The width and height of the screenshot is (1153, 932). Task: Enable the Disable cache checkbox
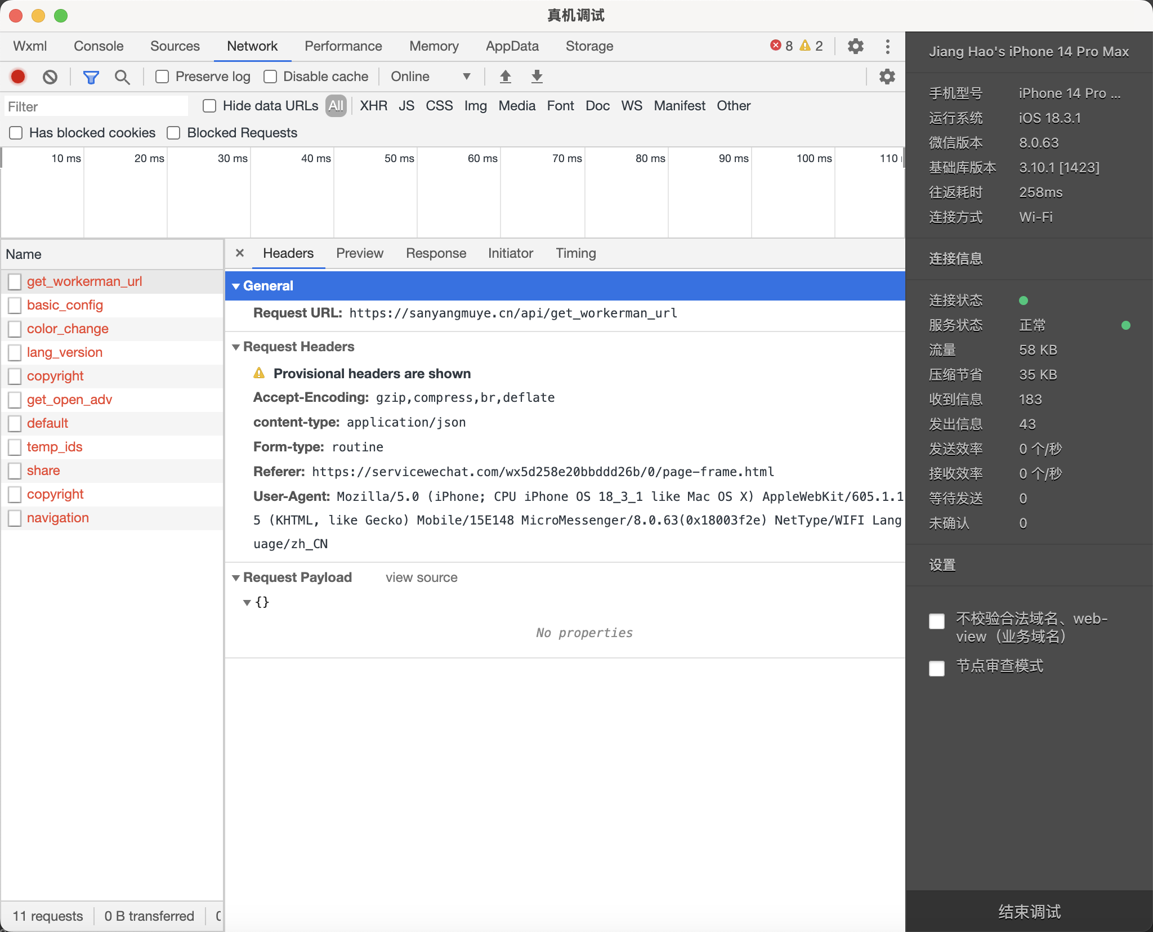[270, 77]
